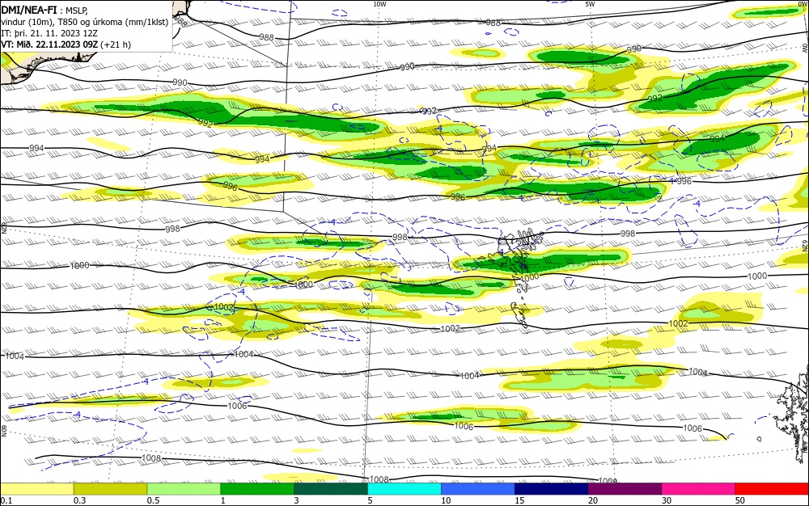Click the legend value "30"
809x506 pixels.
click(x=667, y=500)
